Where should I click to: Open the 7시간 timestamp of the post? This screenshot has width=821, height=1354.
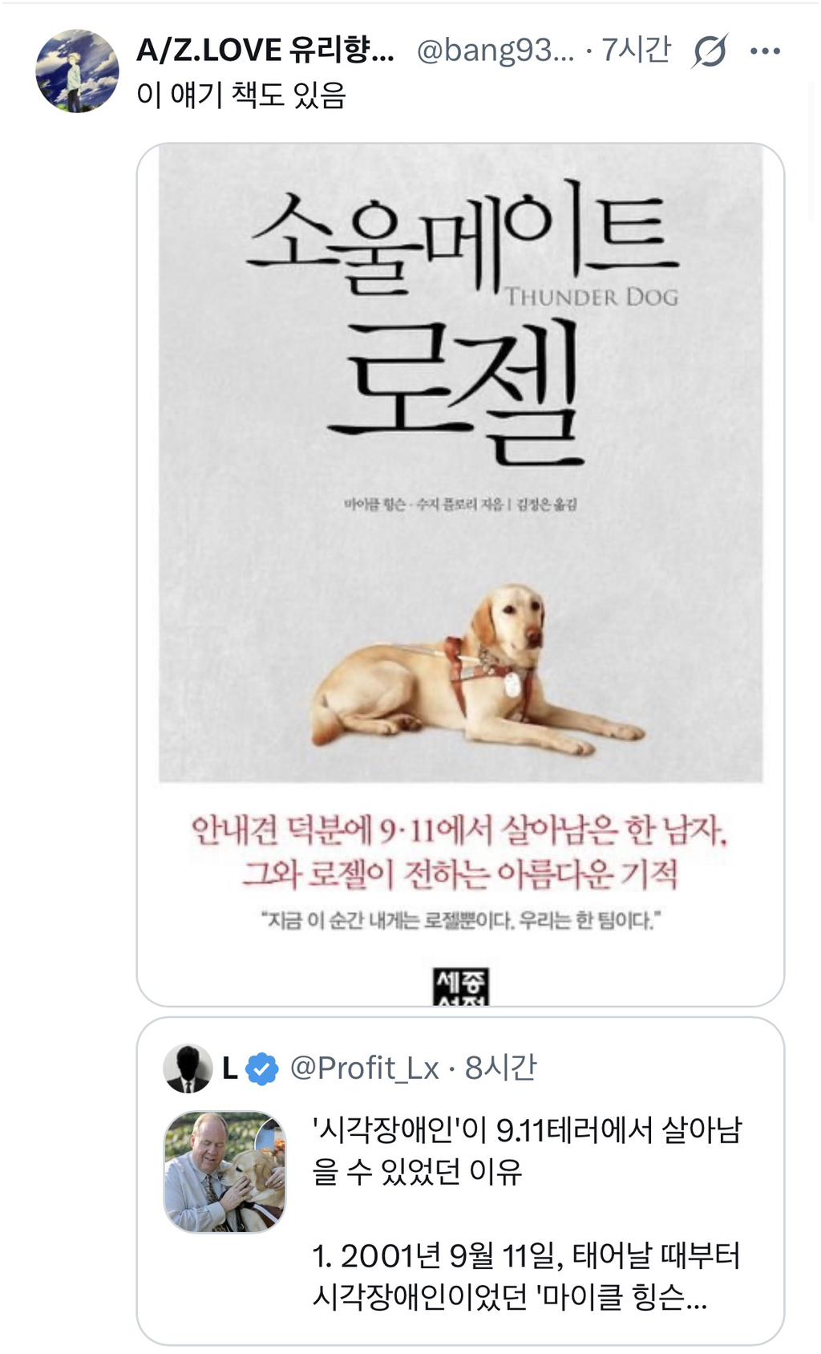pos(636,50)
